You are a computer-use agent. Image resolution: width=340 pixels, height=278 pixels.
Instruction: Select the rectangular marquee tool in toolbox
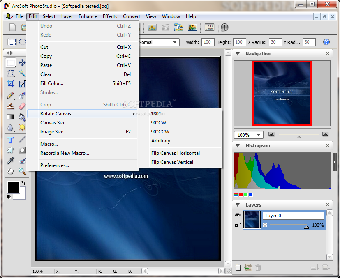tap(10, 62)
